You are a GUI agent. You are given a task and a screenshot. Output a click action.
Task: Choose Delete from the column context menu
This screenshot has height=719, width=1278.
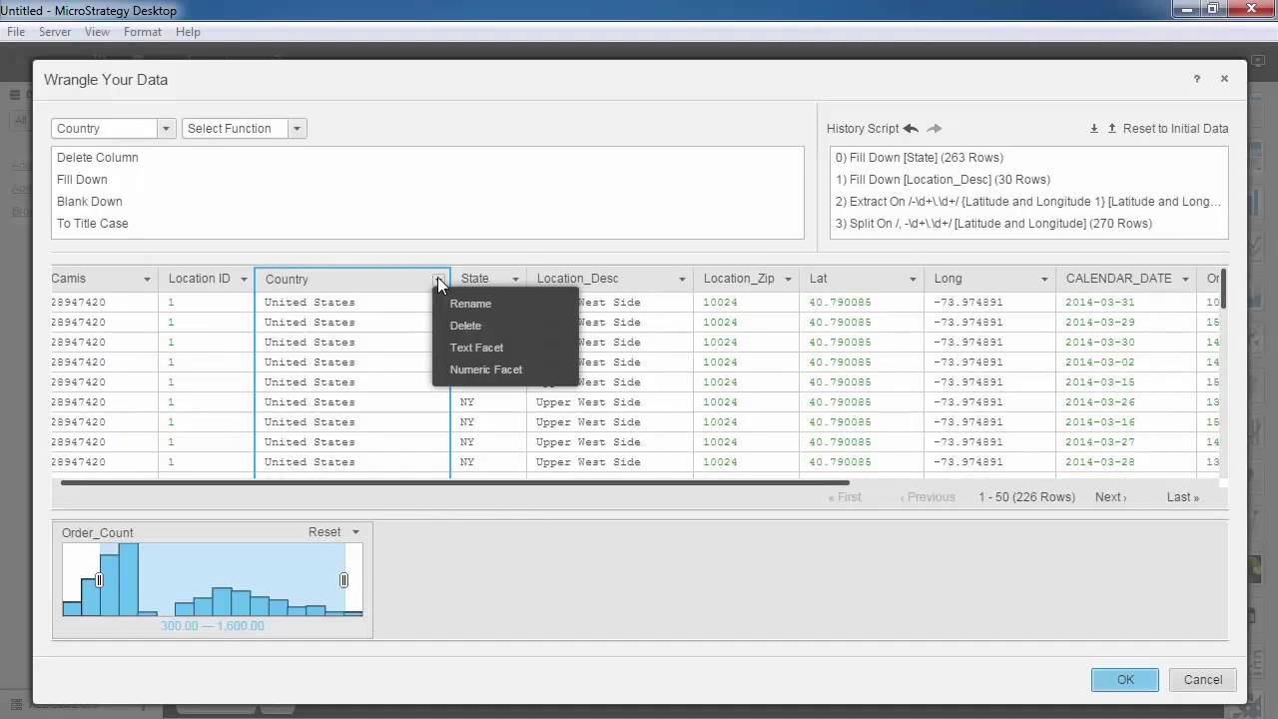[465, 326]
